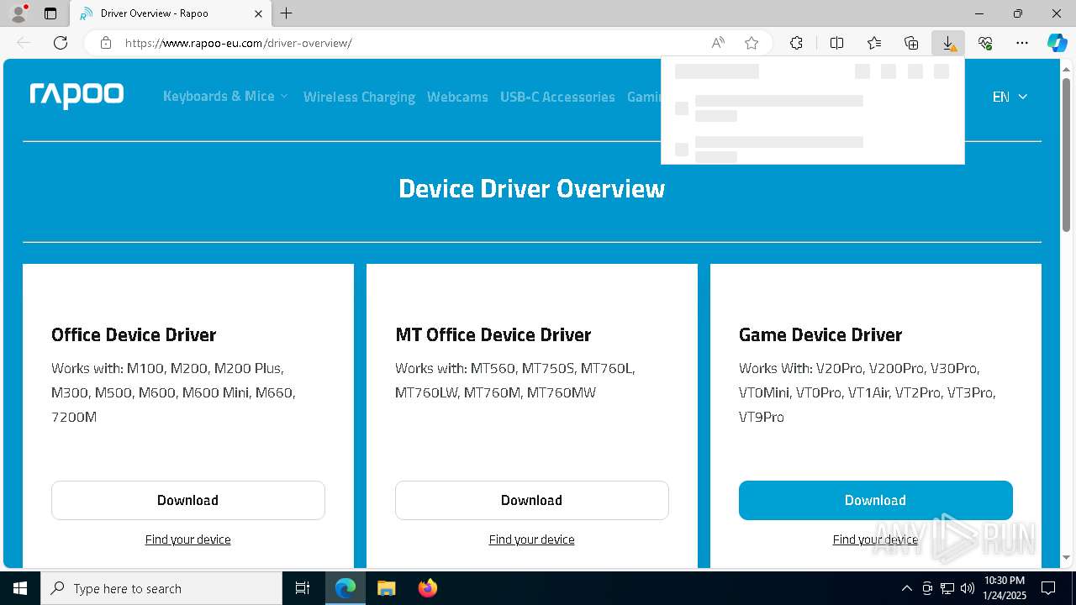
Task: Expand the EN language selector
Action: [1010, 97]
